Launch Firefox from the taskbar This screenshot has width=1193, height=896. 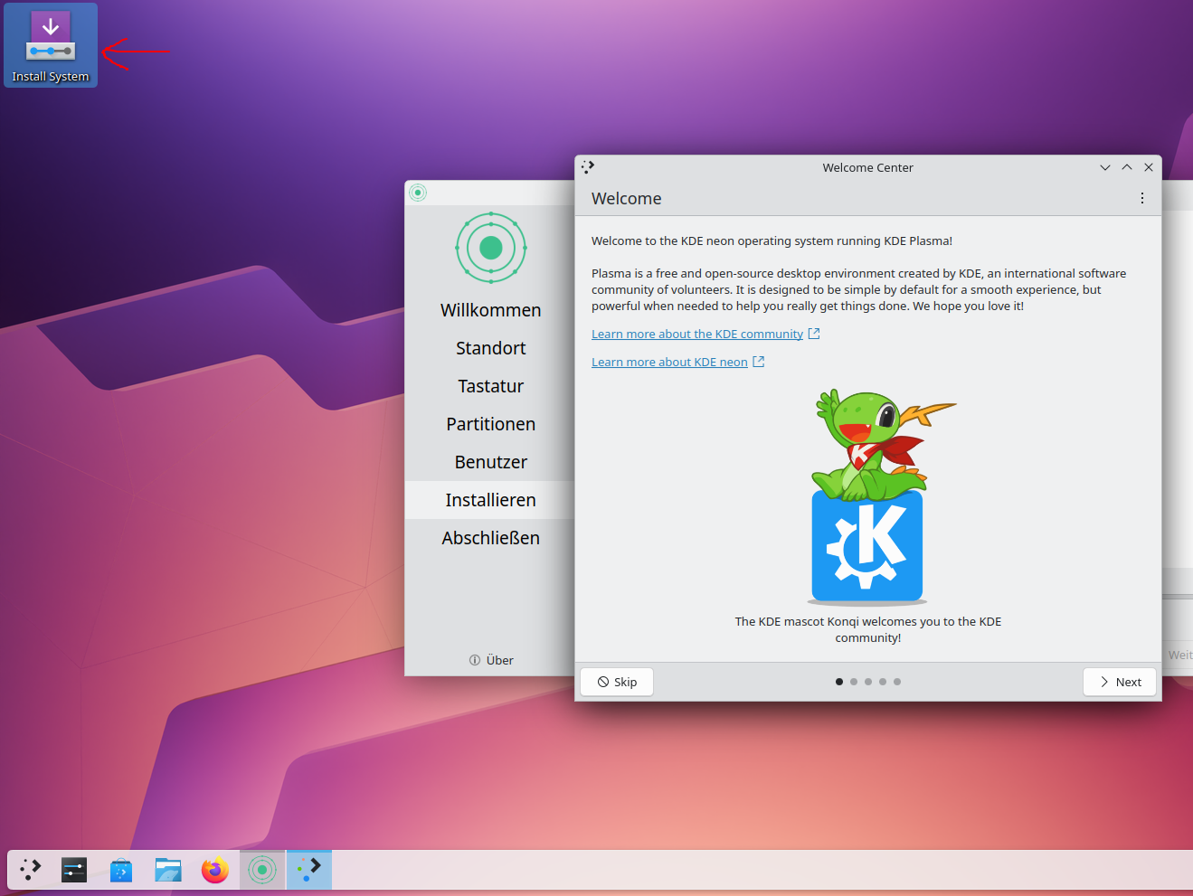(x=215, y=870)
